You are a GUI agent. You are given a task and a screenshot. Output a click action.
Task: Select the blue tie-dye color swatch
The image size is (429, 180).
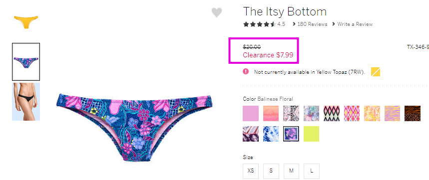pyautogui.click(x=271, y=134)
